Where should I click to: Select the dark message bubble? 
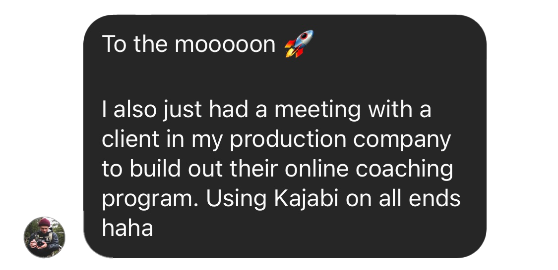[x=285, y=136]
